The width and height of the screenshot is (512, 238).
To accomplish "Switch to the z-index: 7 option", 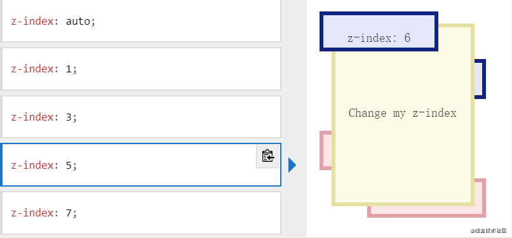I will [x=141, y=213].
